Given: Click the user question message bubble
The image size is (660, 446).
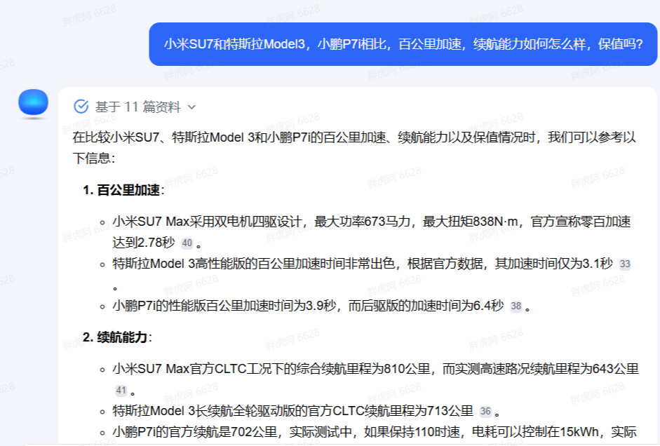Looking at the screenshot, I should (x=403, y=44).
